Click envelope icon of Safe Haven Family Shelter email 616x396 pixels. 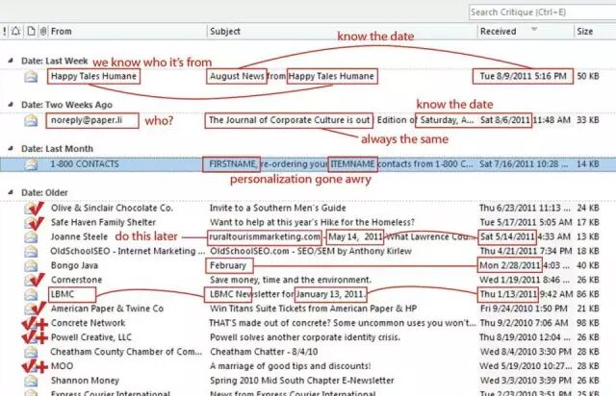pyautogui.click(x=31, y=223)
